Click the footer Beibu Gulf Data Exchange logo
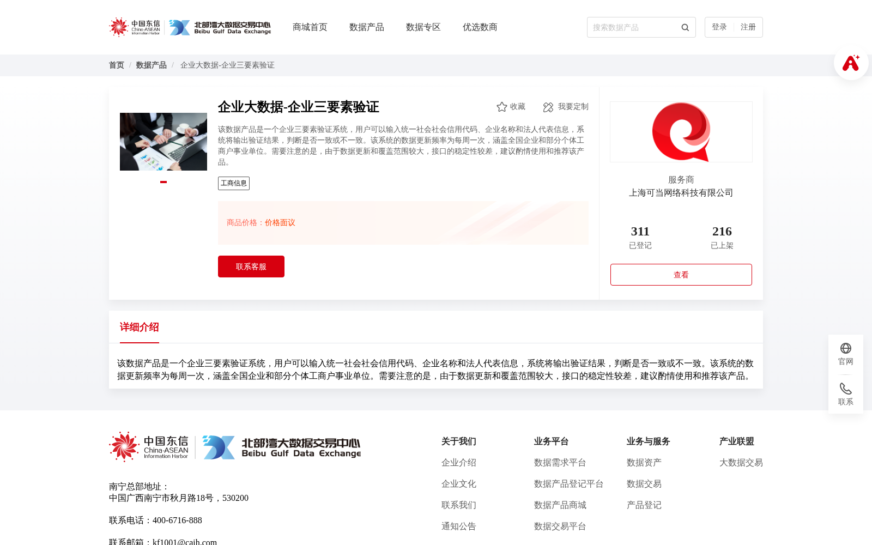This screenshot has height=545, width=872. (x=282, y=447)
